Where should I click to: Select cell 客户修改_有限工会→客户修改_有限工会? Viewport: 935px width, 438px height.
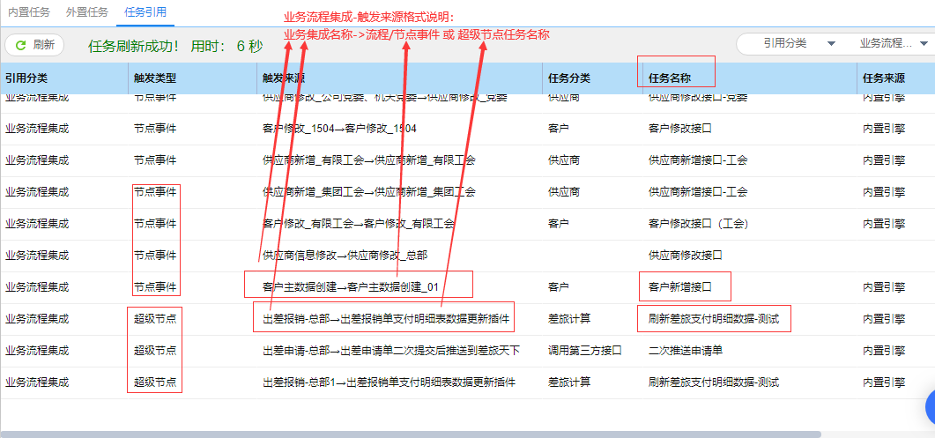(359, 224)
